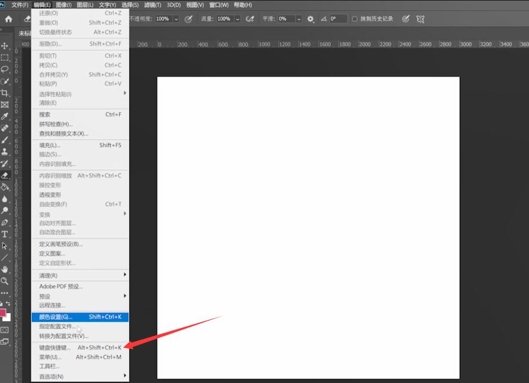Select the Lasso tool
Screen dimensions: 529x383
(4, 70)
